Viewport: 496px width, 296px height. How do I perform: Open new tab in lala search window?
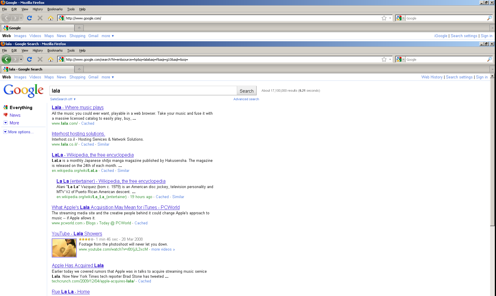pos(79,69)
